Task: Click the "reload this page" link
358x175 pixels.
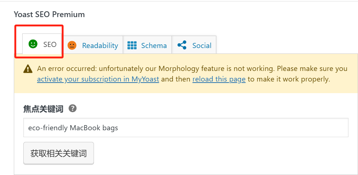Action: [219, 79]
